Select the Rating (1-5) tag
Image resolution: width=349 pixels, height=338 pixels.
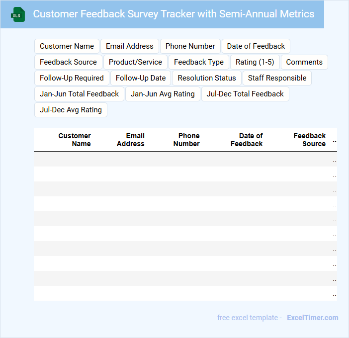[255, 62]
